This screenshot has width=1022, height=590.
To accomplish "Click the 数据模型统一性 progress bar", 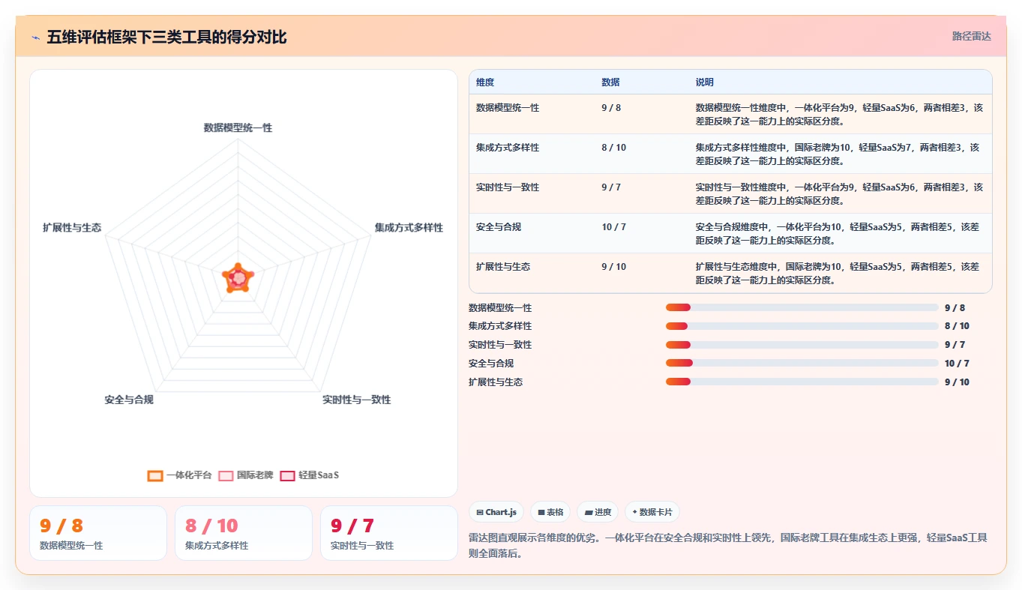I will pos(802,307).
